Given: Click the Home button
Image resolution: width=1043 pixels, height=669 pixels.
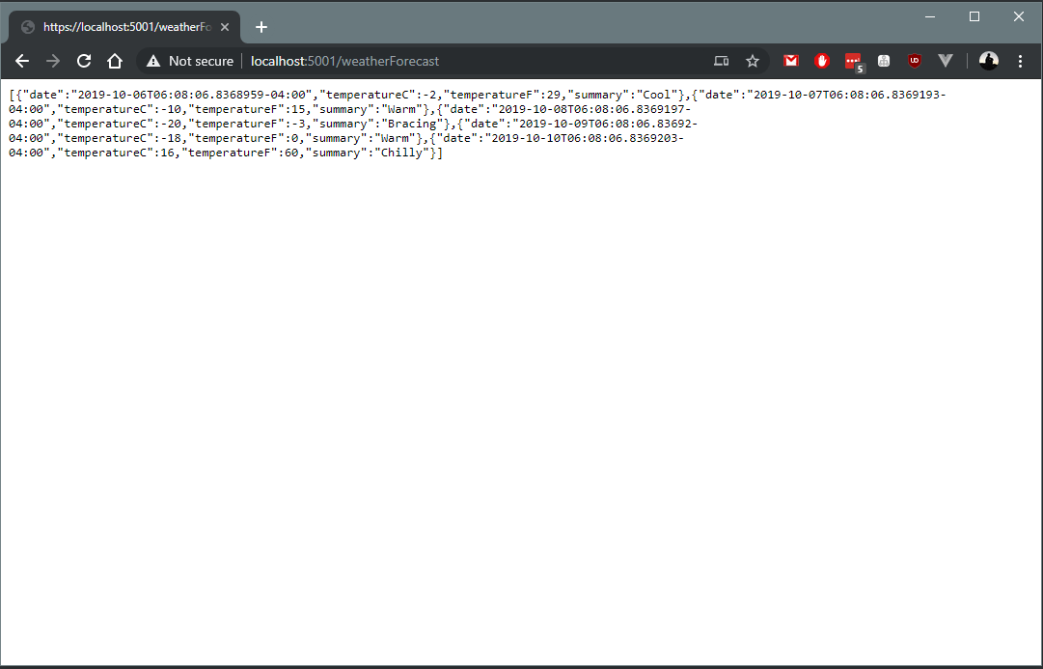Looking at the screenshot, I should 114,61.
